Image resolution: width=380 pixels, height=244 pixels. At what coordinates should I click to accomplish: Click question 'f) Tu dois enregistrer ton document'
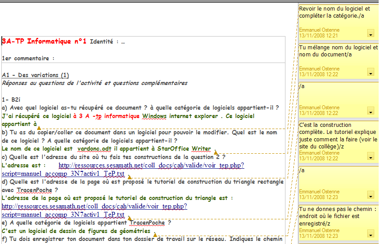(x=142, y=239)
